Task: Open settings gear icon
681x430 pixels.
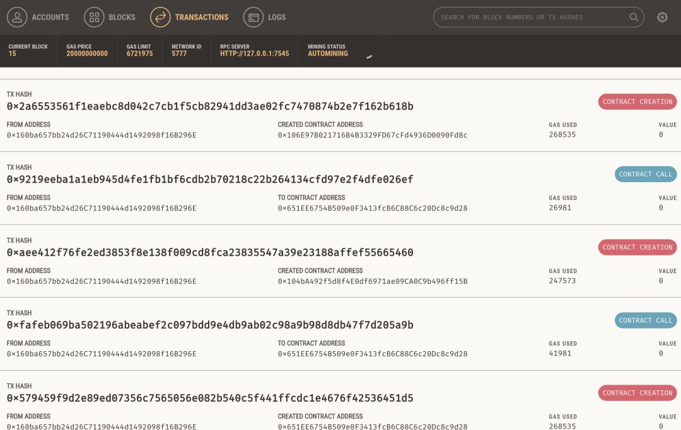Action: tap(662, 18)
